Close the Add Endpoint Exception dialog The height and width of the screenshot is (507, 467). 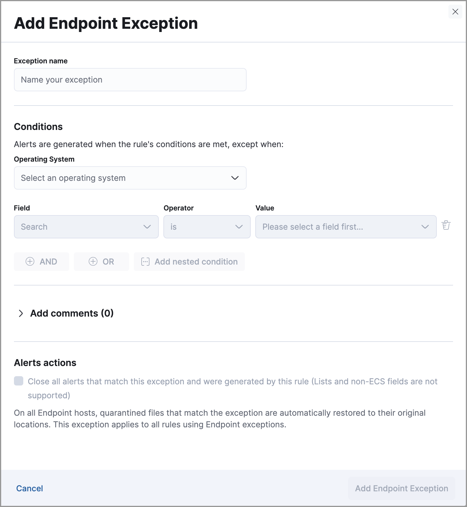pos(455,12)
